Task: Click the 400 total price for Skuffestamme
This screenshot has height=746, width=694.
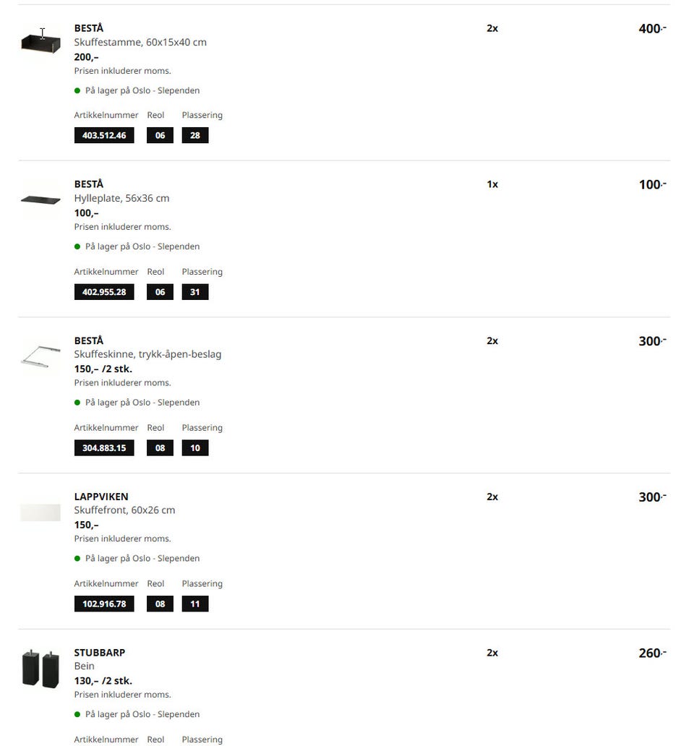Action: (x=652, y=28)
